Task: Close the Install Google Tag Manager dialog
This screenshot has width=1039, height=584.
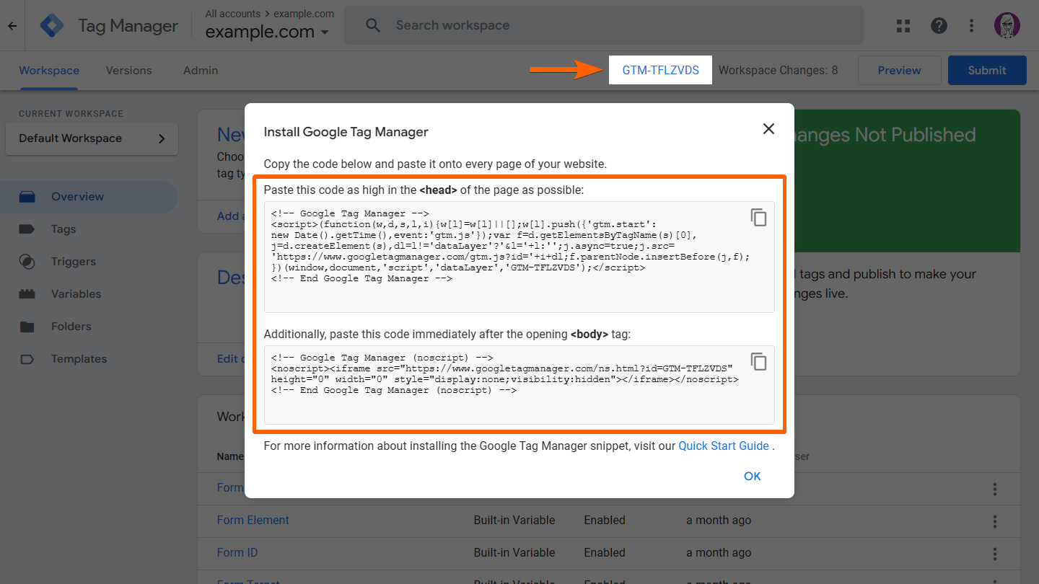Action: pyautogui.click(x=768, y=129)
